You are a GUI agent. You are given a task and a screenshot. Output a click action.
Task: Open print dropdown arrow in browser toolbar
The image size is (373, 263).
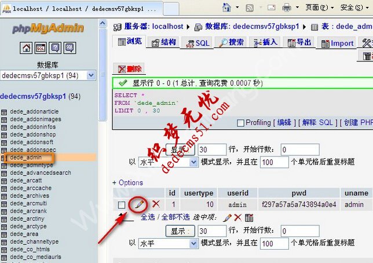(x=297, y=8)
